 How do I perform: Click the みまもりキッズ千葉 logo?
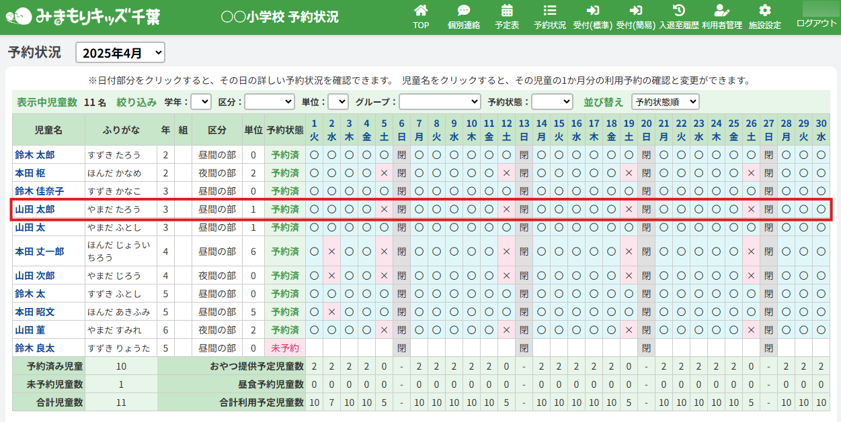tap(87, 16)
